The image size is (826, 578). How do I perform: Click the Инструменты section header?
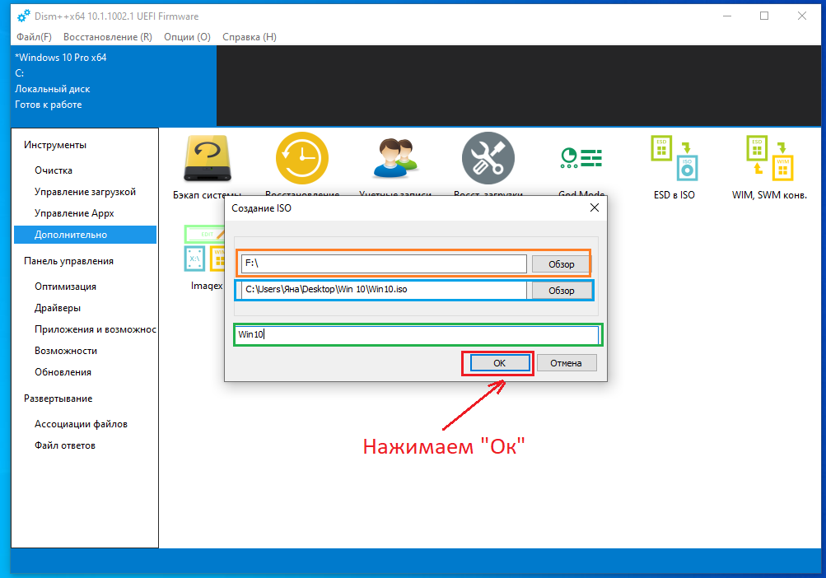(55, 145)
